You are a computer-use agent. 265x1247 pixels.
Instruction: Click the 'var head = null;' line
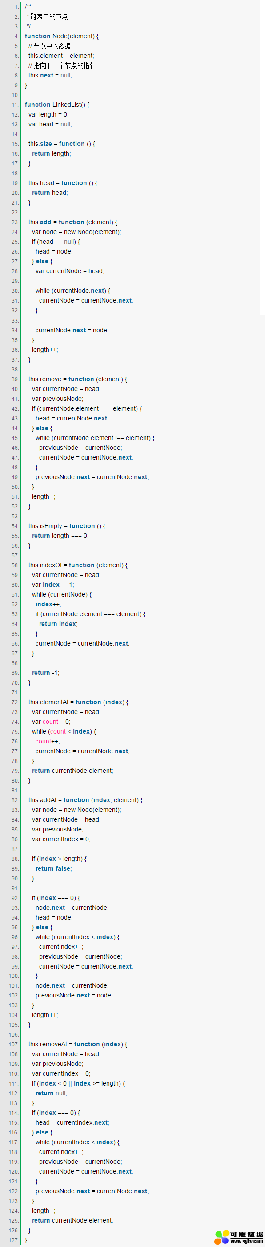click(50, 125)
